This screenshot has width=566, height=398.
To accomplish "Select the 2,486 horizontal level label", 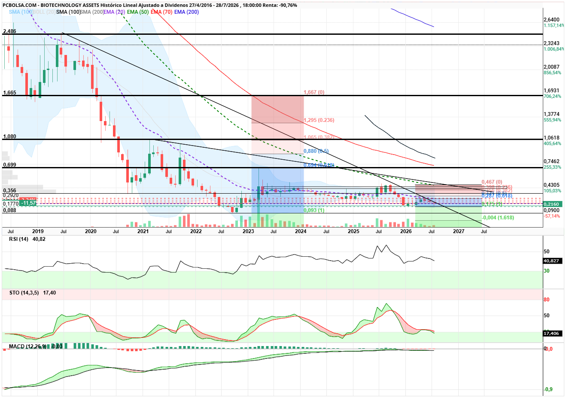I will (9, 31).
